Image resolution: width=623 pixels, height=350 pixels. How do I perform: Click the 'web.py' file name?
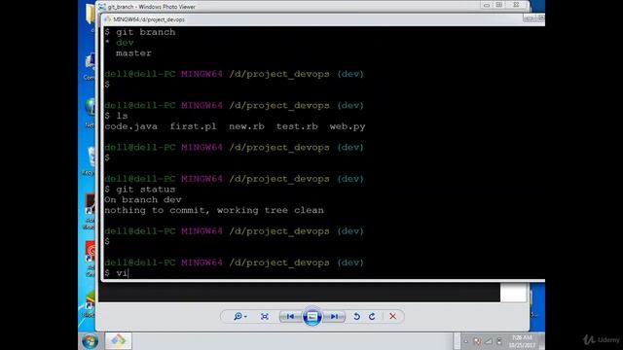tap(348, 126)
